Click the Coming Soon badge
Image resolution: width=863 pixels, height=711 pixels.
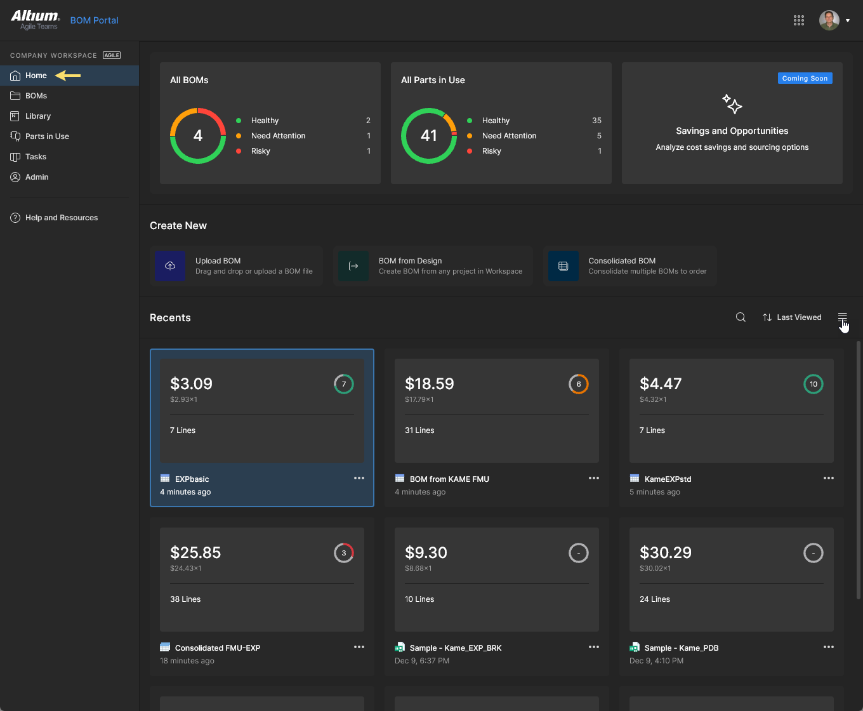805,78
